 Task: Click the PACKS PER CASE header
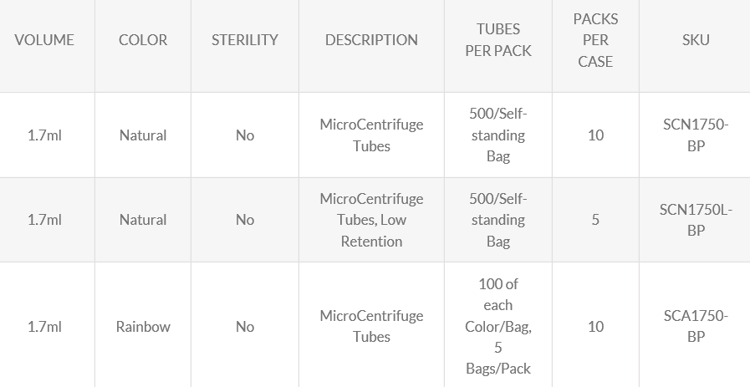(x=595, y=40)
